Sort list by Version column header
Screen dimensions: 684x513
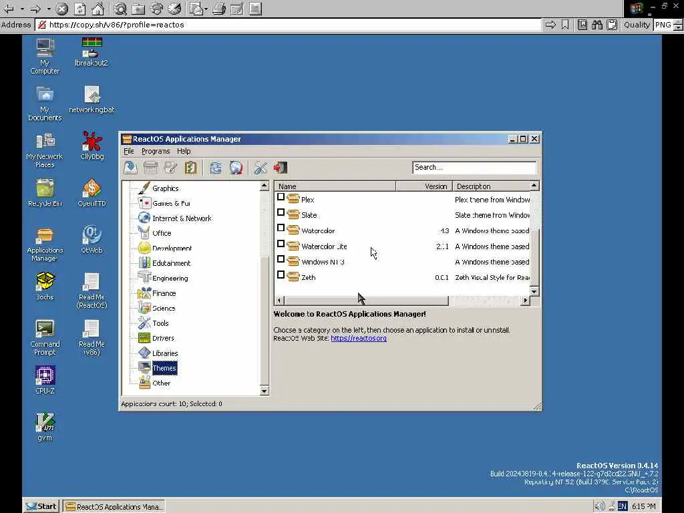point(424,186)
